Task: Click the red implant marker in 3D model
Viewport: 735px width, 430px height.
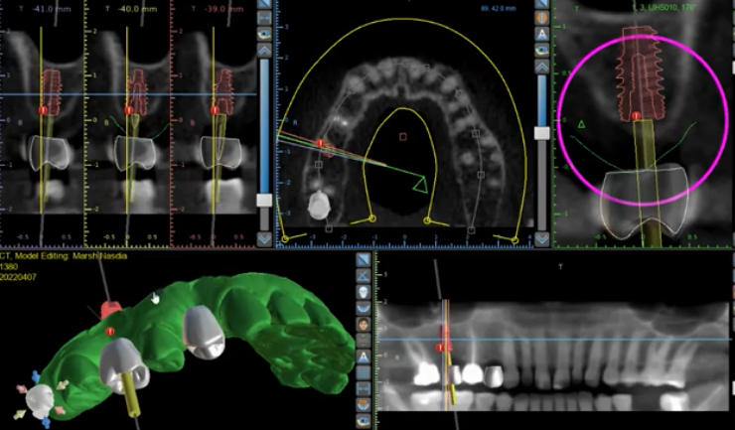Action: coord(110,330)
